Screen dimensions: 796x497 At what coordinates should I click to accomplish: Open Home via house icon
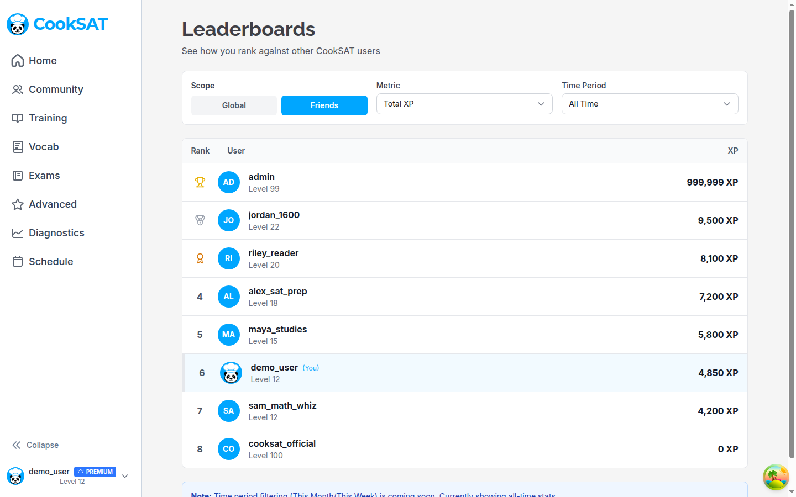[18, 61]
